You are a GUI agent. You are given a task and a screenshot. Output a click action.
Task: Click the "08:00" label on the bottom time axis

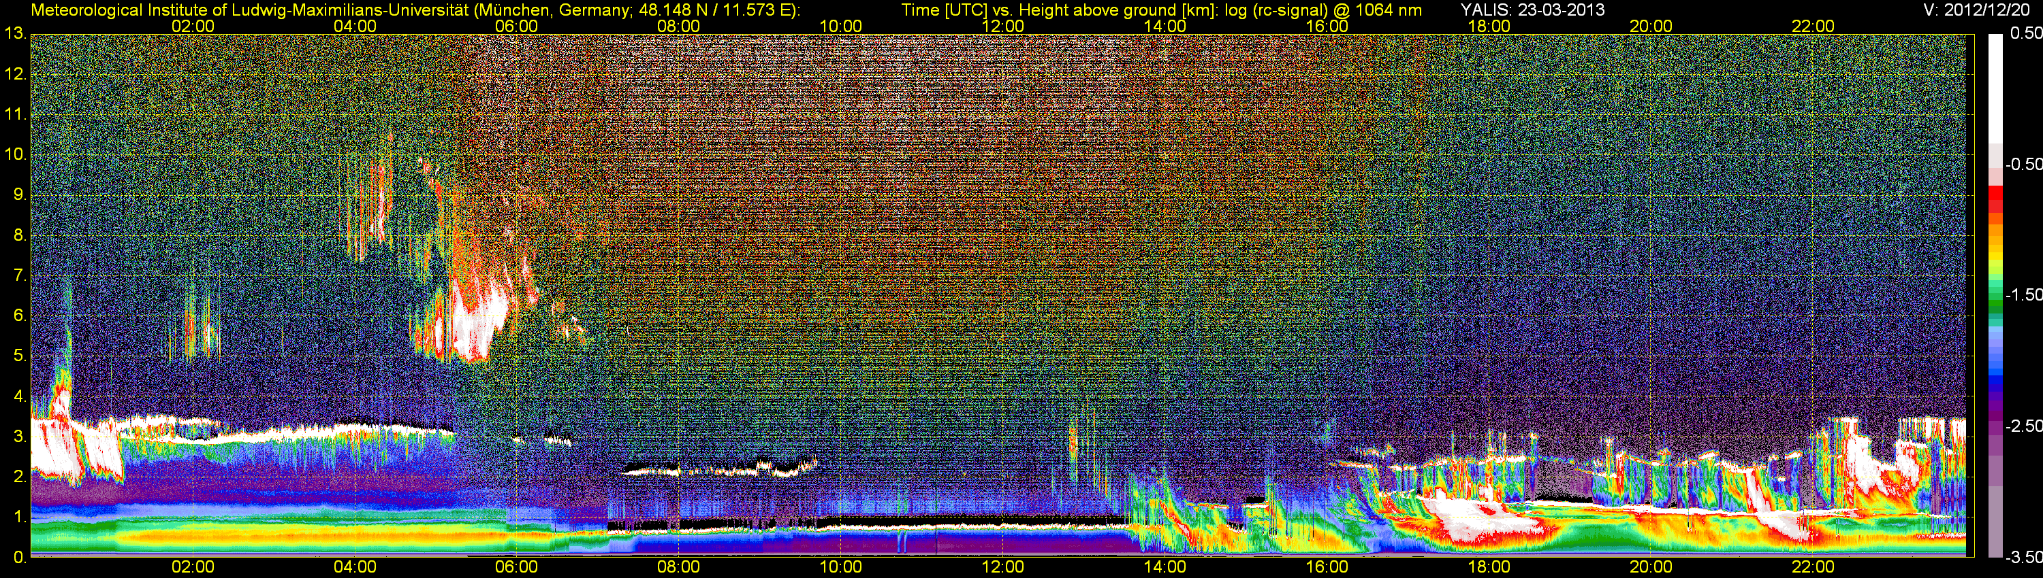[x=679, y=567]
